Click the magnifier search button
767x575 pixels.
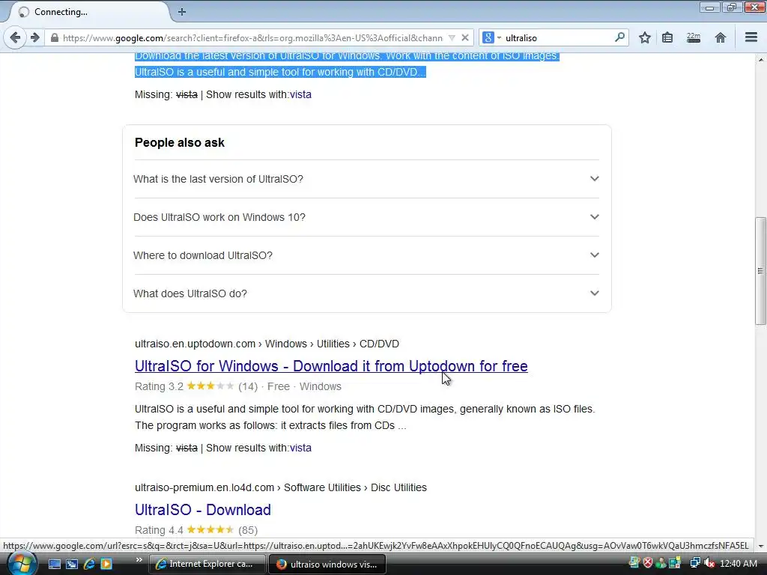click(619, 37)
